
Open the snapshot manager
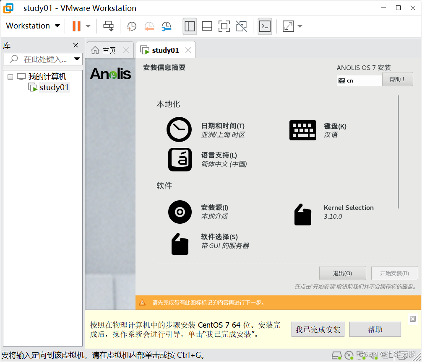166,26
